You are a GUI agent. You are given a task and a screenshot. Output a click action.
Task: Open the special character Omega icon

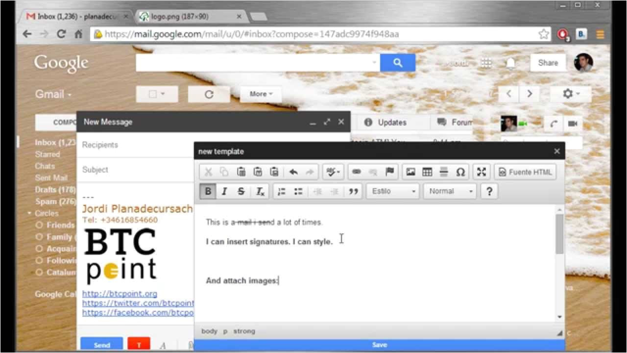coord(460,172)
